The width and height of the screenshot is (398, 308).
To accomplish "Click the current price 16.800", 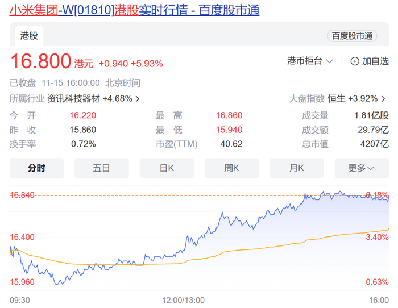I will (40, 61).
